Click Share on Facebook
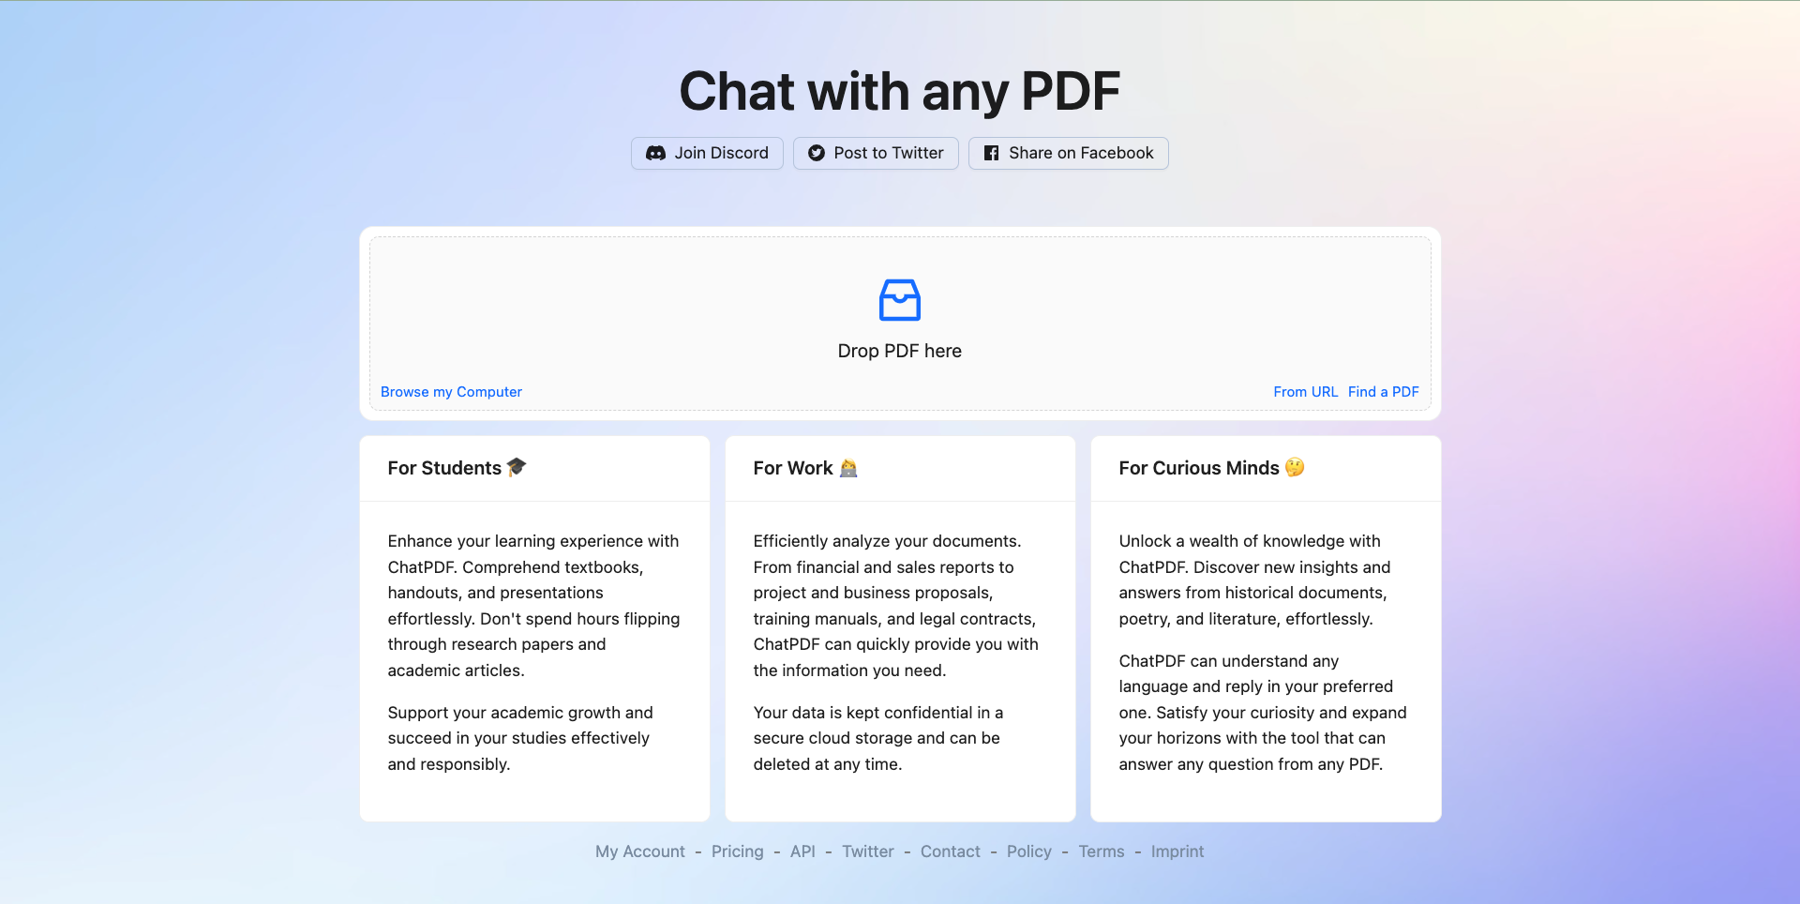Image resolution: width=1800 pixels, height=904 pixels. pos(1068,153)
